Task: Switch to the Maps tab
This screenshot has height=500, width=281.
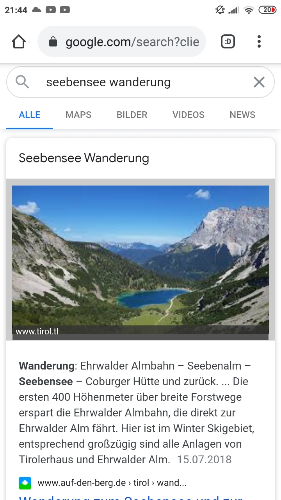Action: click(78, 115)
